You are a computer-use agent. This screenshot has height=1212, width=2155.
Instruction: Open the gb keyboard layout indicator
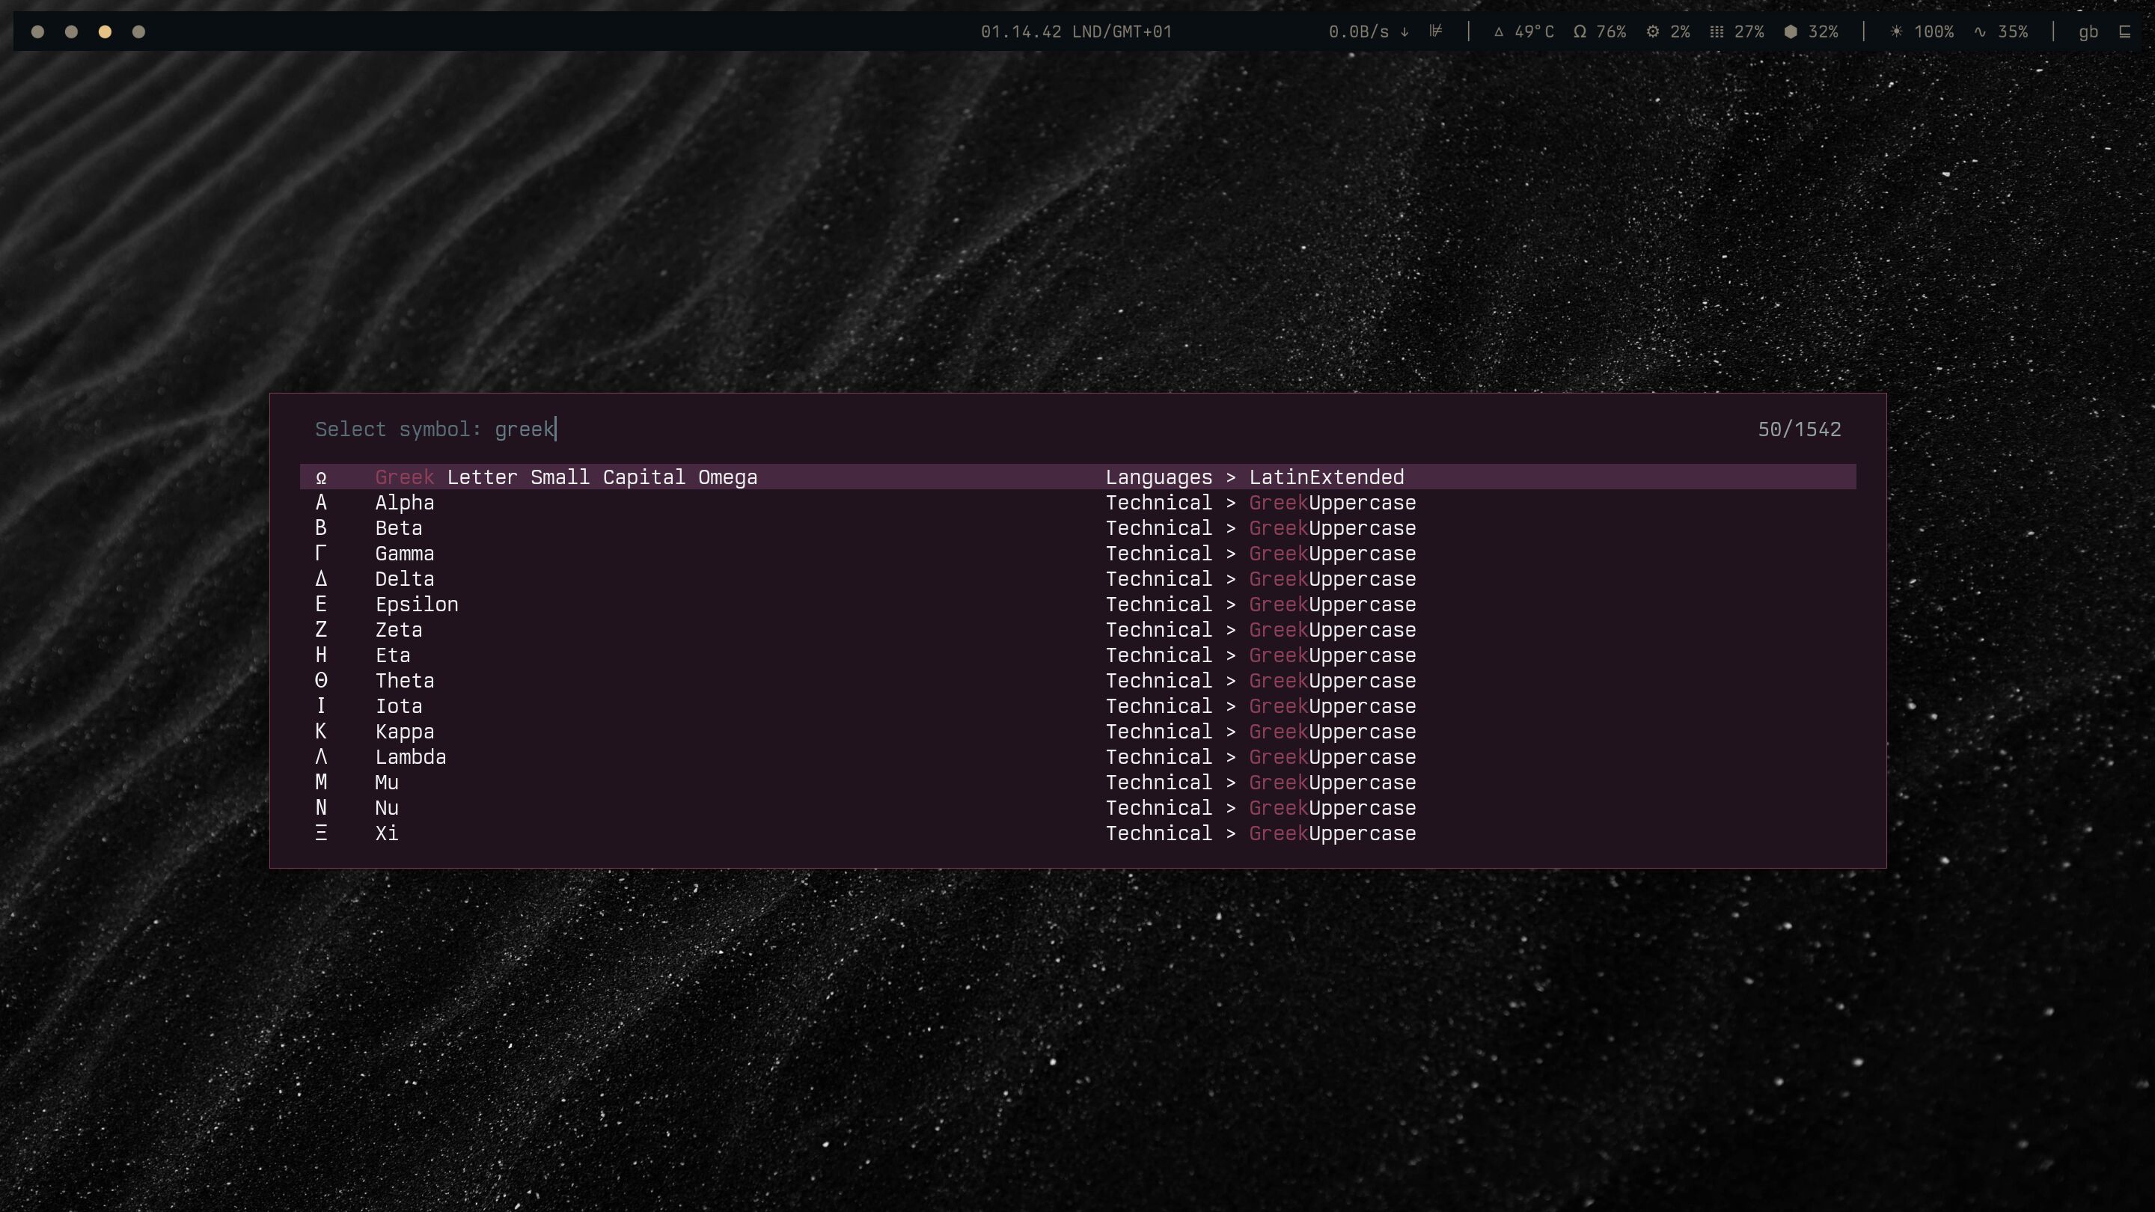click(2088, 31)
